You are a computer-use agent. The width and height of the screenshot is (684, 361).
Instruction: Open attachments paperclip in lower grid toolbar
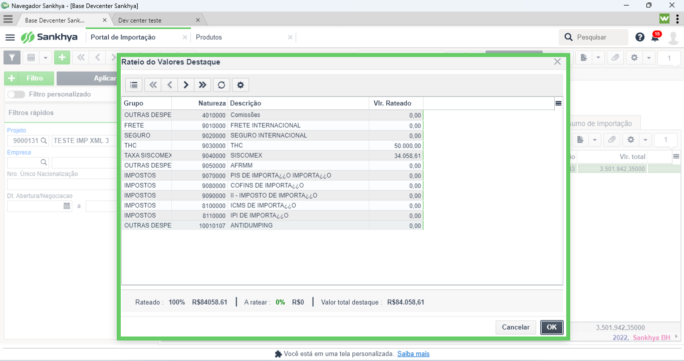612,139
